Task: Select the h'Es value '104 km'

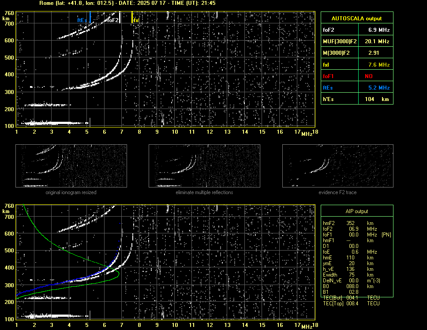Action: [x=377, y=99]
